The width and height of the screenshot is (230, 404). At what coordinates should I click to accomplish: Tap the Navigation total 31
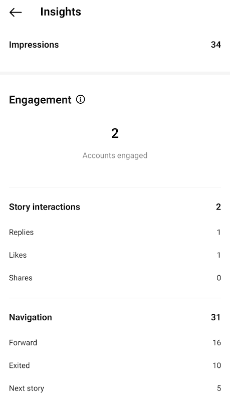[x=215, y=317]
